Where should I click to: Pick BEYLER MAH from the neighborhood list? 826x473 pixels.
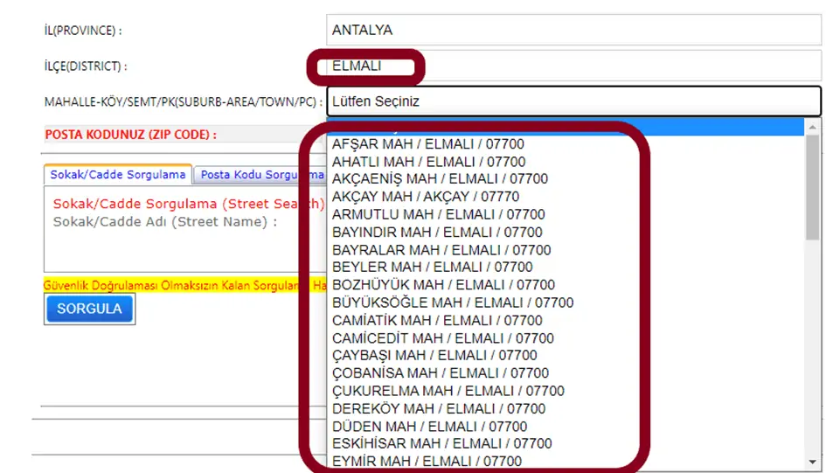click(x=432, y=267)
